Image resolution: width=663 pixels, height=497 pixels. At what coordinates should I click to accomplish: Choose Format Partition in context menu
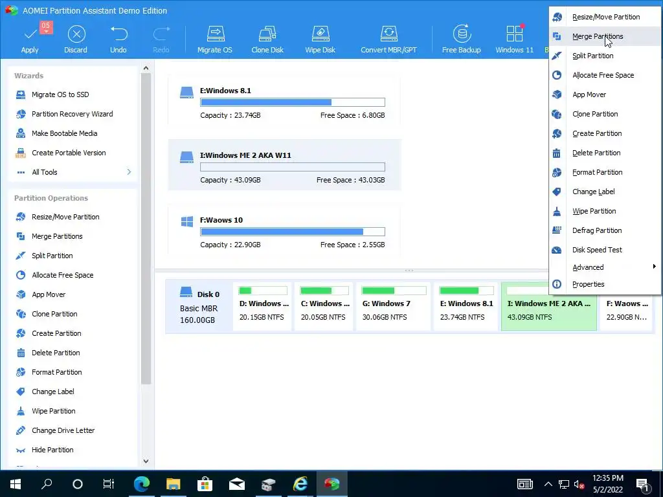605,172
